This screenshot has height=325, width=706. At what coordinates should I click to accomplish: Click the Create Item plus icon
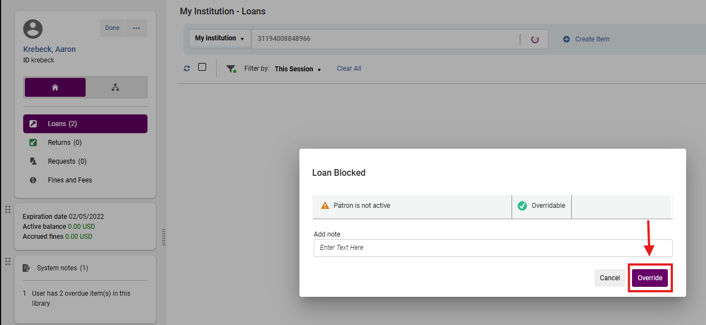[x=566, y=39]
